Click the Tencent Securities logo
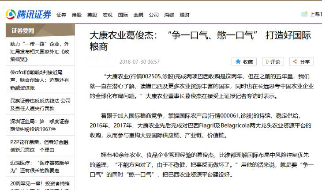This screenshot has width=322, height=190. coord(28,15)
